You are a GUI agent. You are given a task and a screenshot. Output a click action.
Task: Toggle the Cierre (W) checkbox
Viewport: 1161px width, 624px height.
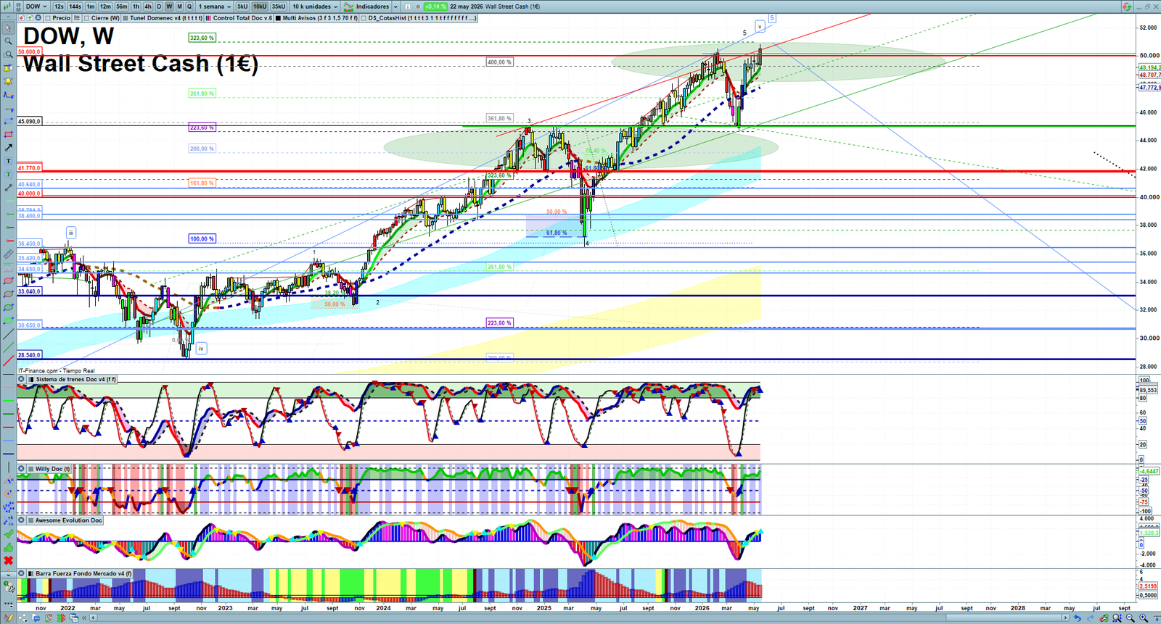pyautogui.click(x=86, y=18)
